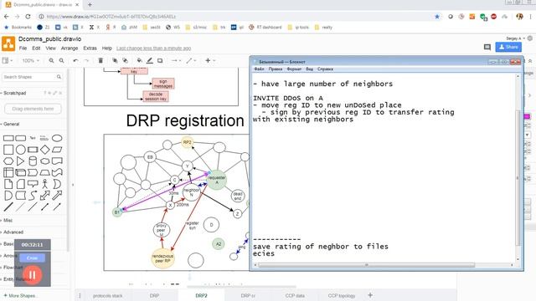Switch to the DRP page tab
The width and height of the screenshot is (536, 301).
pos(154,295)
